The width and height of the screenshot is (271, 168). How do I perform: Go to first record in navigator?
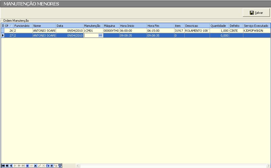coord(3,166)
